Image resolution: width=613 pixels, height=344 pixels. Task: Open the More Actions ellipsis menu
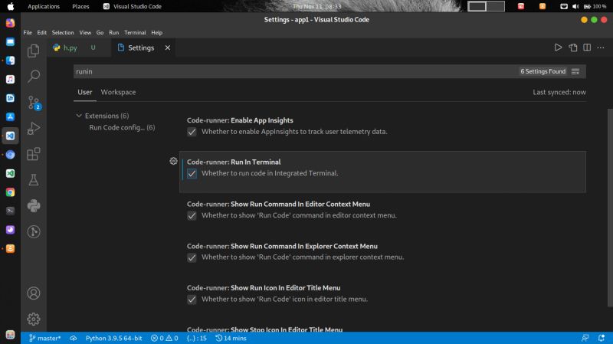coord(601,48)
